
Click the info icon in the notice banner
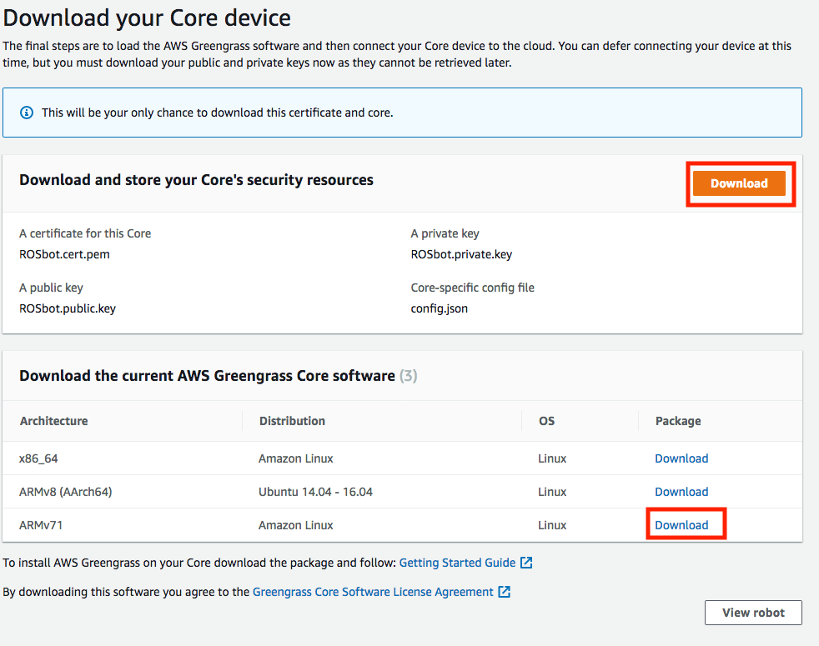point(27,113)
